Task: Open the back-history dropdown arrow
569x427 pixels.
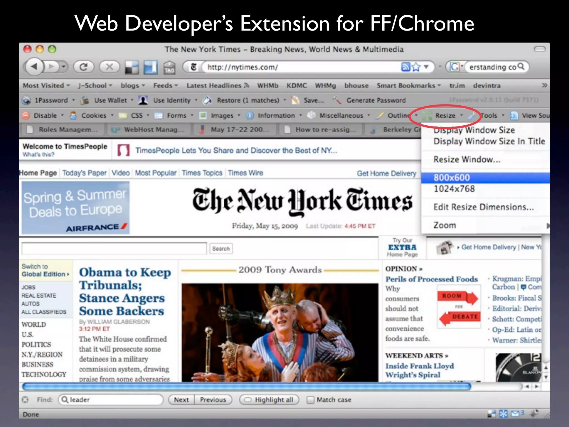Action: point(64,67)
